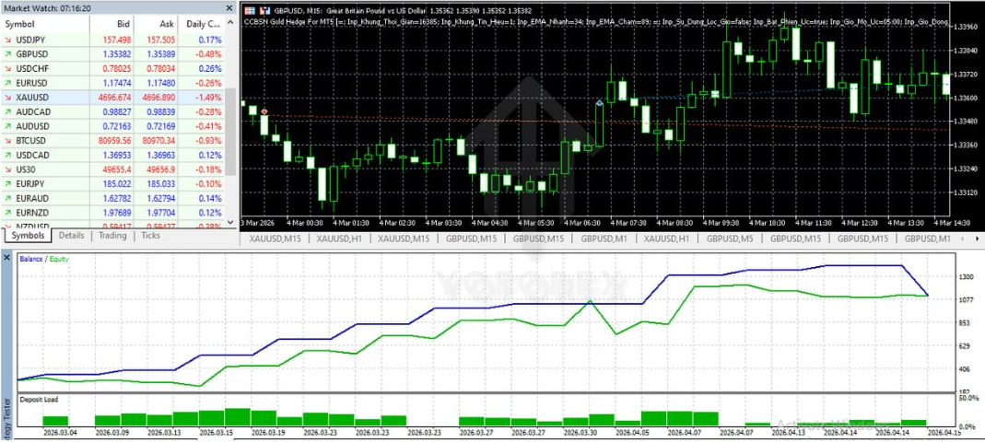Viewport: 985px width, 443px height.
Task: Click the USDCHF down-arrow direction icon
Action: pyautogui.click(x=9, y=68)
